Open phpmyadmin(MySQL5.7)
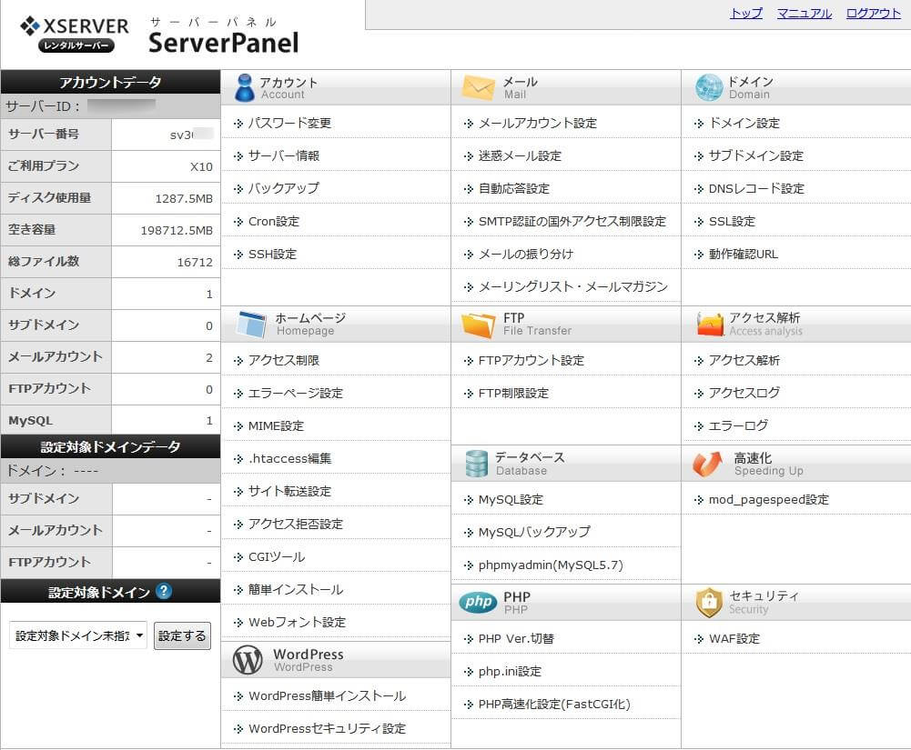This screenshot has height=750, width=911. (x=551, y=565)
